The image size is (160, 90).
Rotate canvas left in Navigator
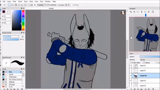point(142,12)
